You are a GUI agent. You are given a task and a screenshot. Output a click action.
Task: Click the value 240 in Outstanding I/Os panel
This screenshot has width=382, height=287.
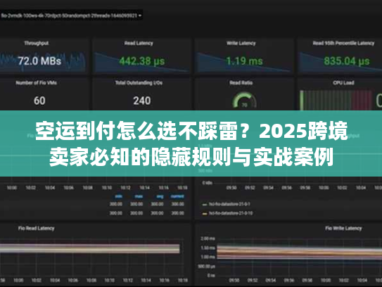pos(142,101)
